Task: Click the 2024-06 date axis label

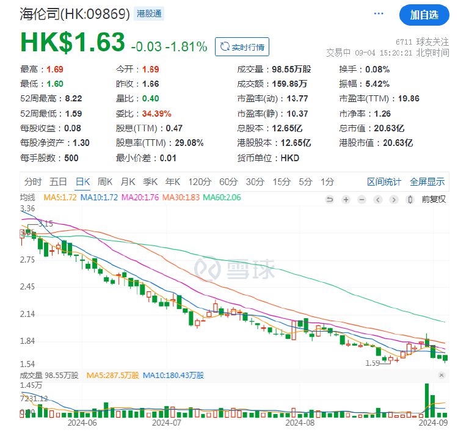Action: click(82, 423)
